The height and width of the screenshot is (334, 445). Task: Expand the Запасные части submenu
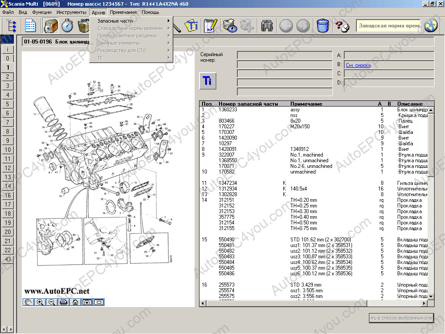(131, 21)
